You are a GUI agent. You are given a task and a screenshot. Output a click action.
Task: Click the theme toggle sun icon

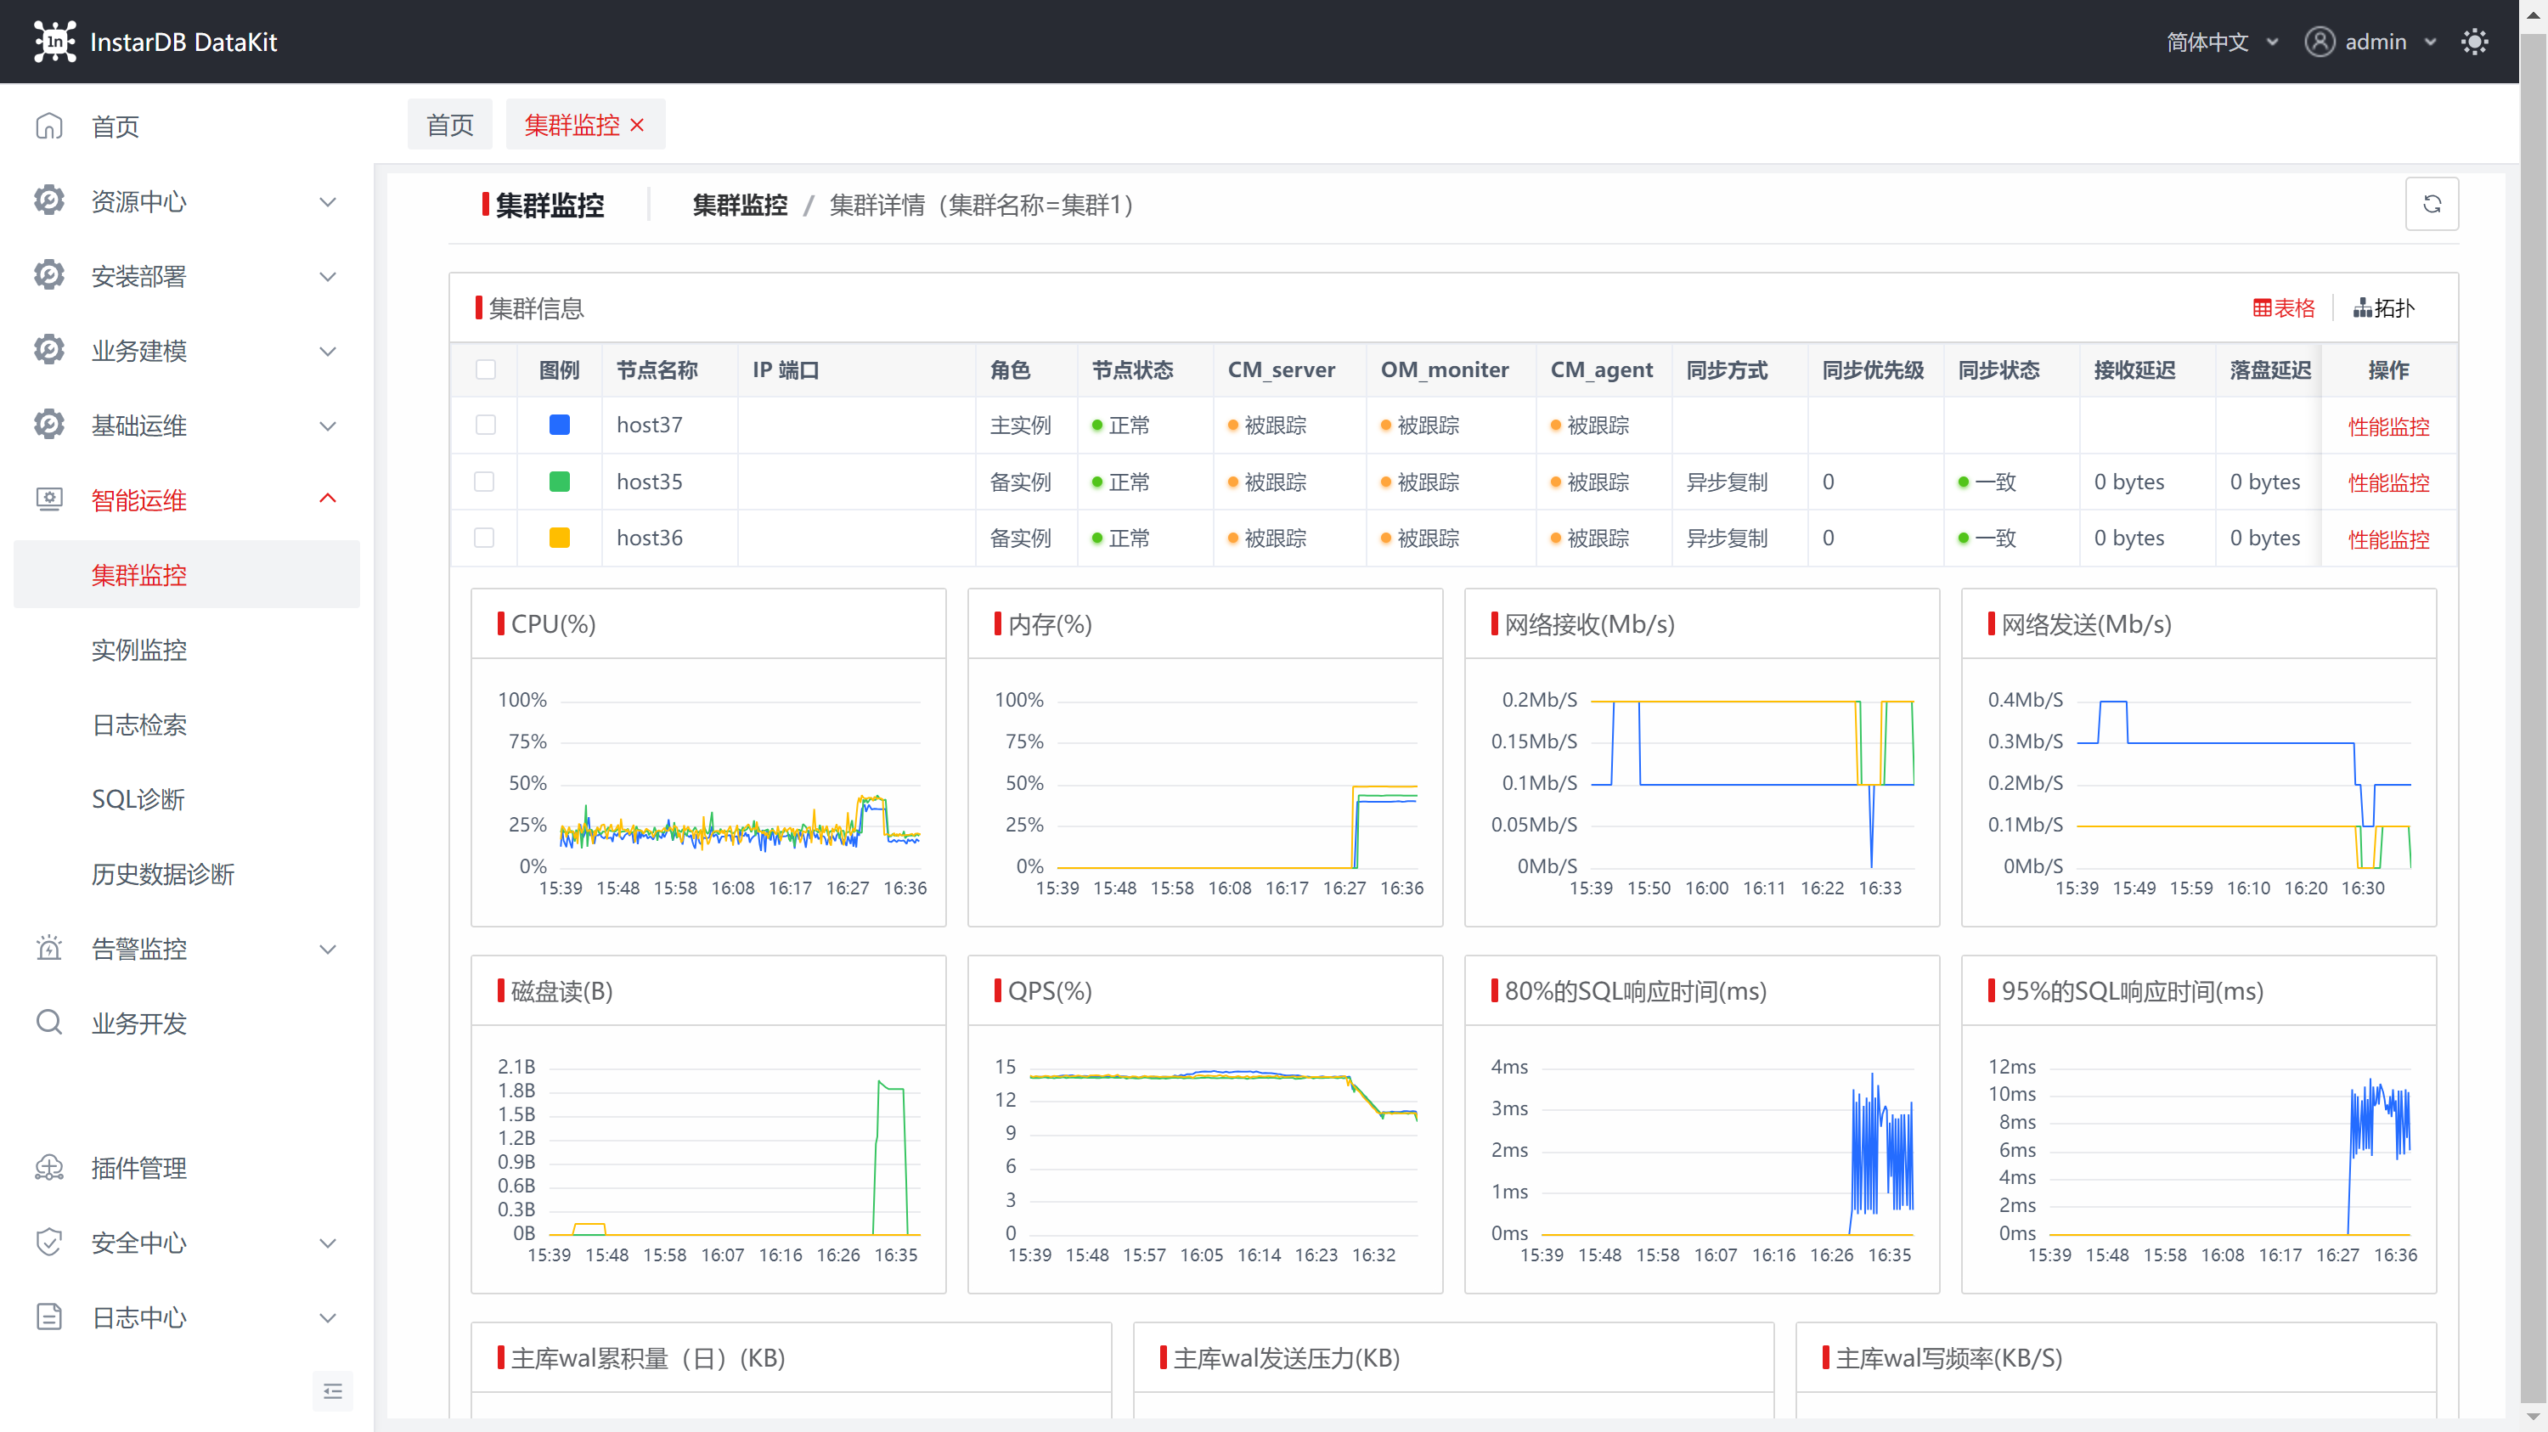click(2474, 42)
